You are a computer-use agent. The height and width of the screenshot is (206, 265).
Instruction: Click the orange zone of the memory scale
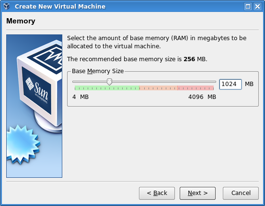point(158,88)
